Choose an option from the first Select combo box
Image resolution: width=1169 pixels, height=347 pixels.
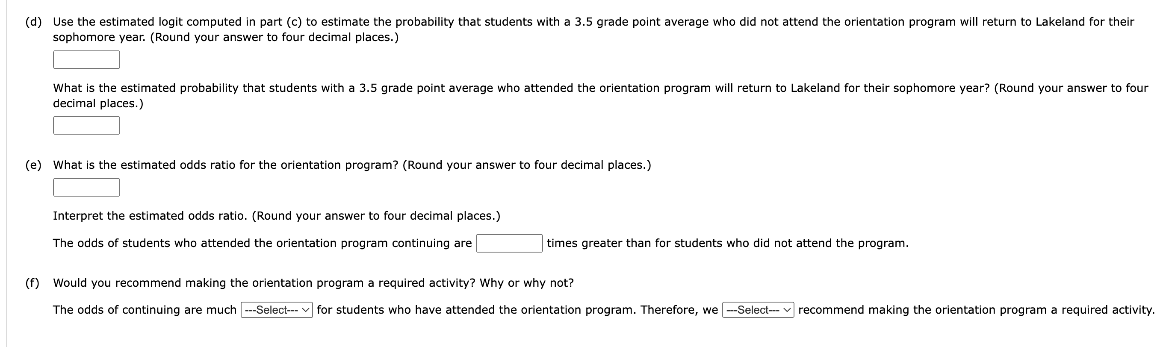pyautogui.click(x=276, y=310)
